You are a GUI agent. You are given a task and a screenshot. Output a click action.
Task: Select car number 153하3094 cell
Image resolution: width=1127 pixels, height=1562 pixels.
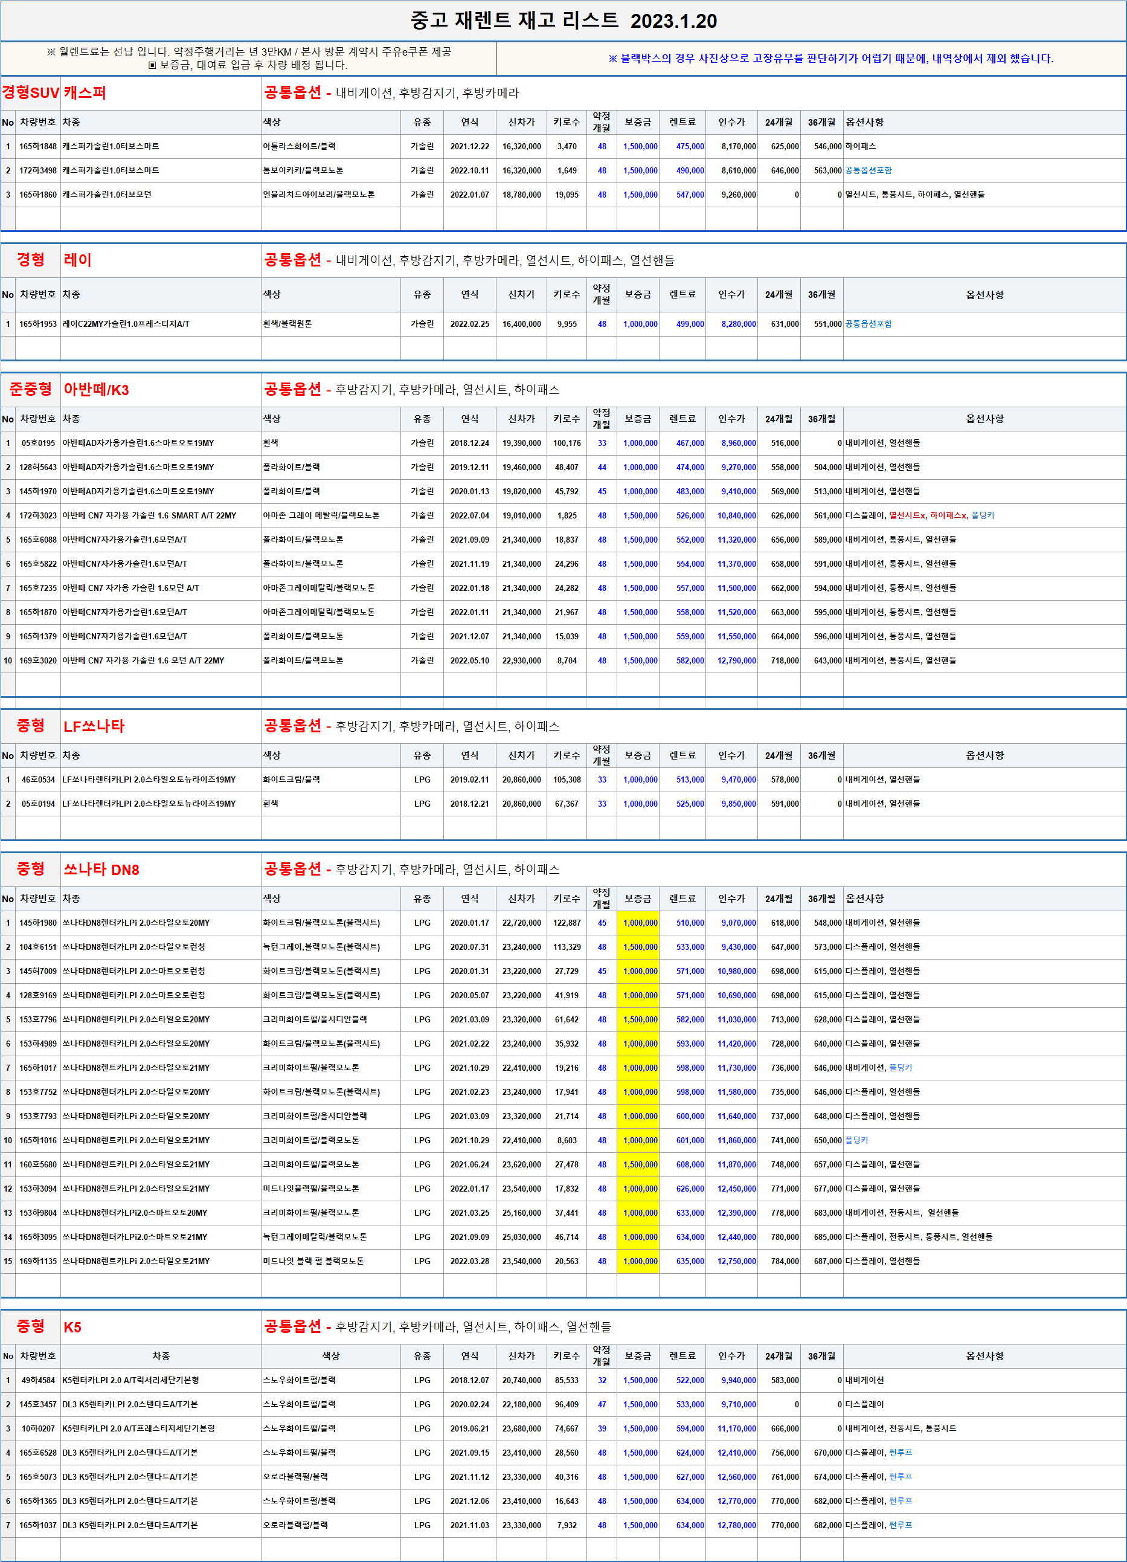[38, 1189]
